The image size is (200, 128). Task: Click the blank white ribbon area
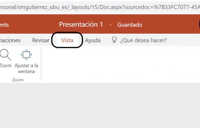pyautogui.click(x=121, y=64)
